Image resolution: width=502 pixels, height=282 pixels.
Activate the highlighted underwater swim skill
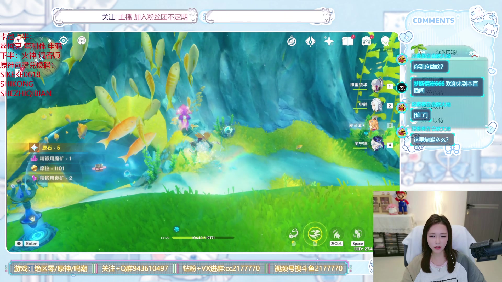tap(315, 234)
